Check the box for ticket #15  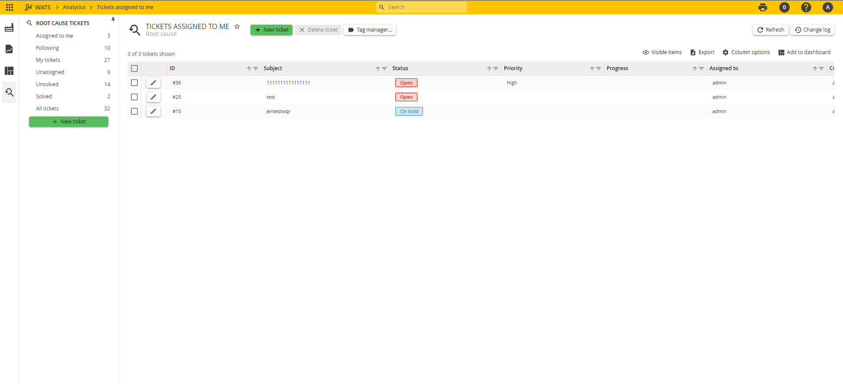click(x=134, y=111)
